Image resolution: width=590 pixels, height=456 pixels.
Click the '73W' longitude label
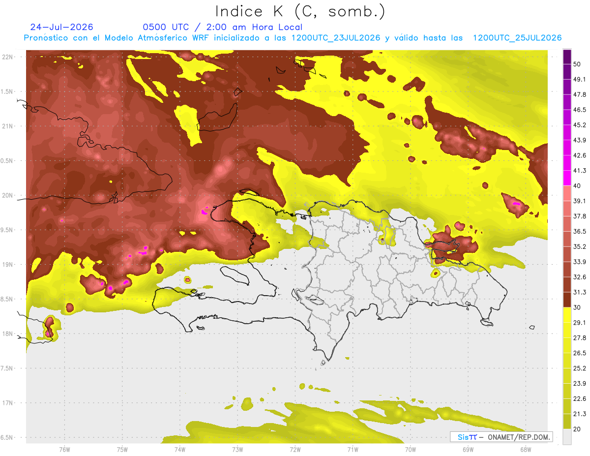(237, 450)
